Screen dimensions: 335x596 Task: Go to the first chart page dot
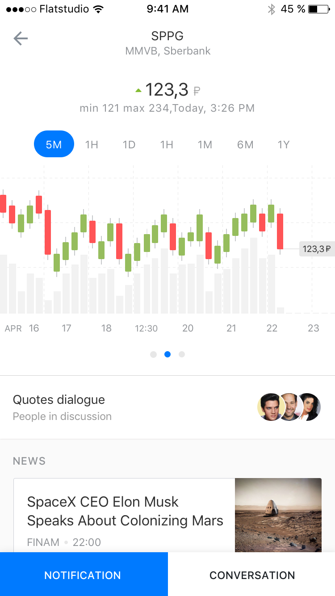coord(154,354)
